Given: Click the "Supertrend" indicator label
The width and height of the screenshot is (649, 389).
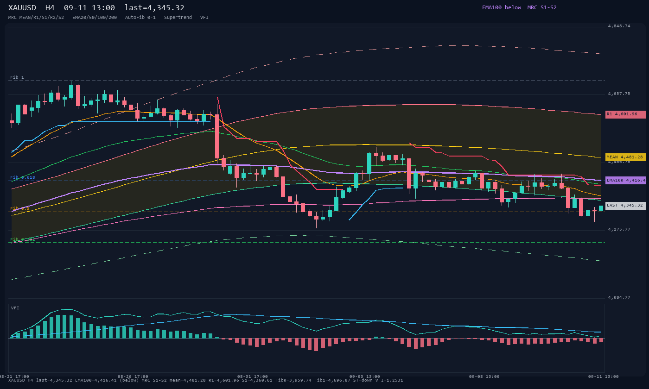Looking at the screenshot, I should click(178, 18).
